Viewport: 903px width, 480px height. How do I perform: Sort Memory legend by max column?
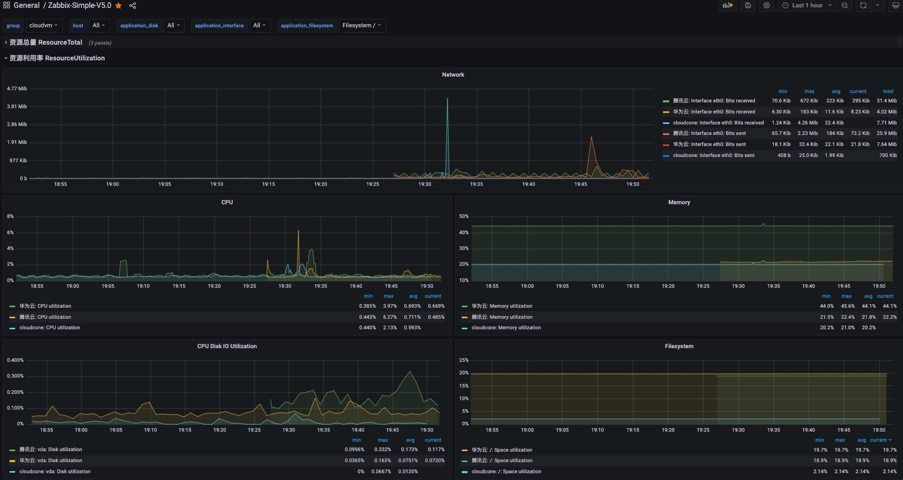846,296
